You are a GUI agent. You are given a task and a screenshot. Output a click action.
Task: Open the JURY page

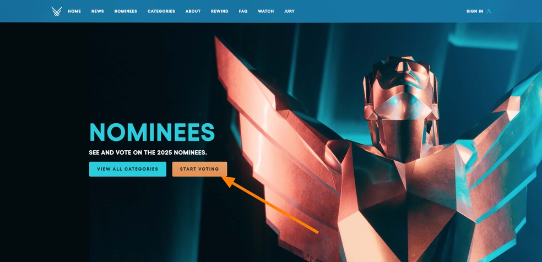(289, 12)
